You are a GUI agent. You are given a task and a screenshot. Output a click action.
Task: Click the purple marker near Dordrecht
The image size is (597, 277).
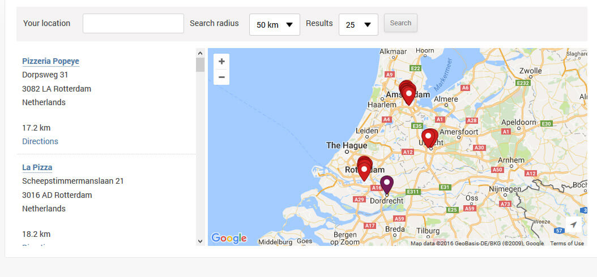pyautogui.click(x=387, y=185)
